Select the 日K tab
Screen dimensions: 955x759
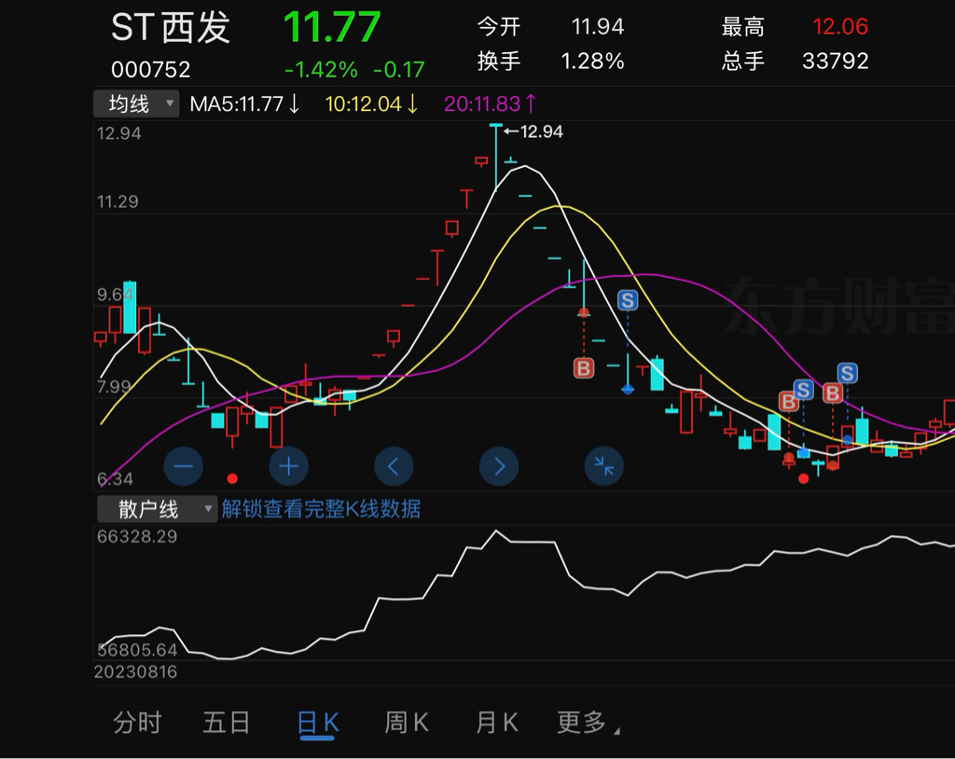[x=317, y=723]
